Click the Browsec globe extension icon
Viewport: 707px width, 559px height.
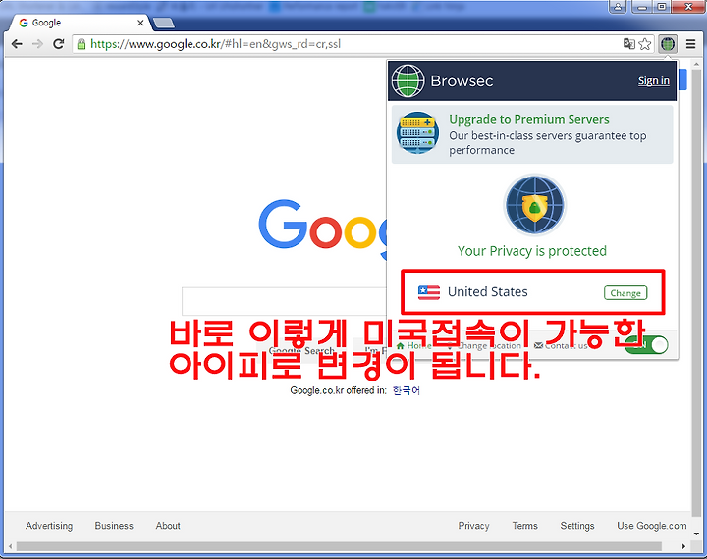(x=668, y=44)
